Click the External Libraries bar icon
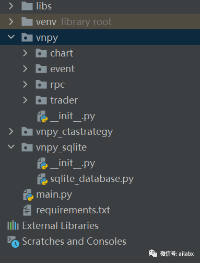The width and height of the screenshot is (200, 263). point(13,225)
